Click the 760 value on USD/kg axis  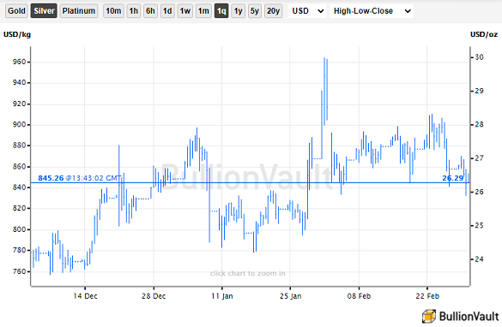point(19,271)
